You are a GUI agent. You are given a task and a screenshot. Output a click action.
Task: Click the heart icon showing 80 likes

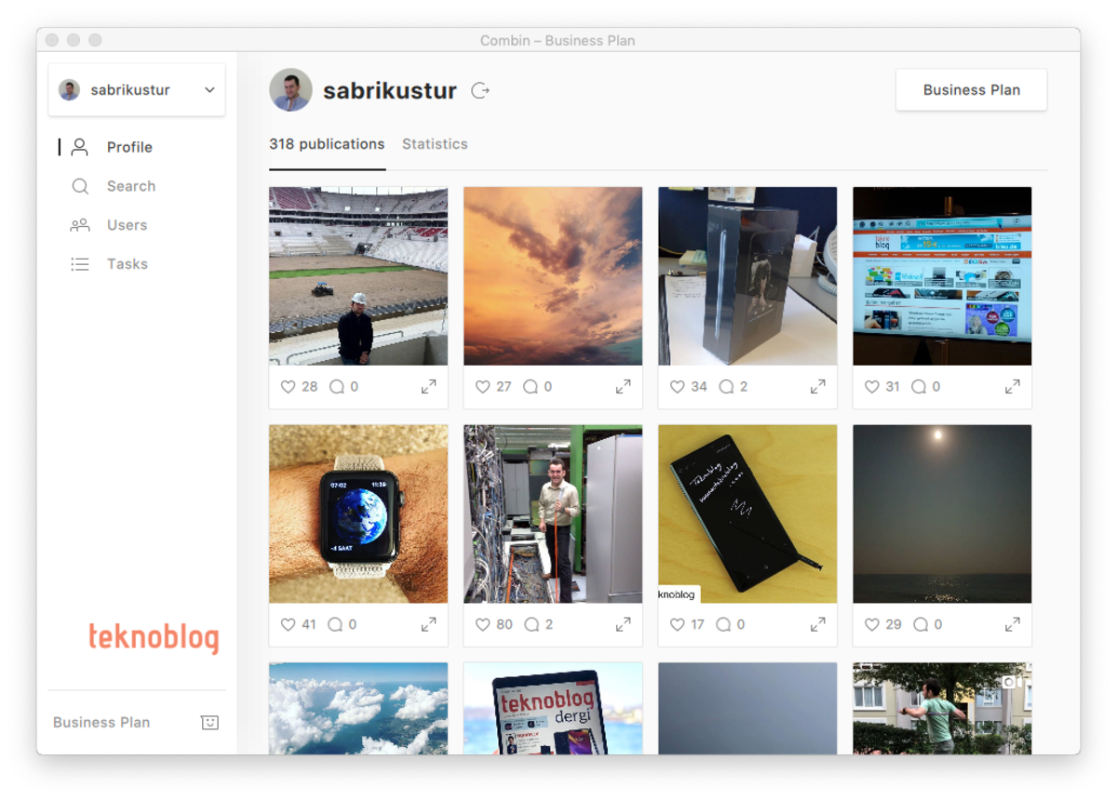(x=483, y=625)
